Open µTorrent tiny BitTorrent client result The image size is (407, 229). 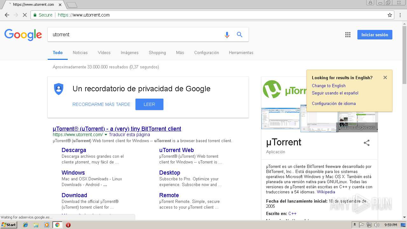[x=117, y=129]
